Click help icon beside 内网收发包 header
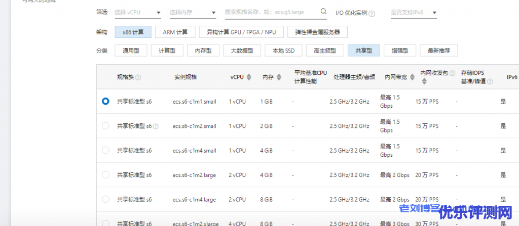519x226 pixels. tap(452, 73)
